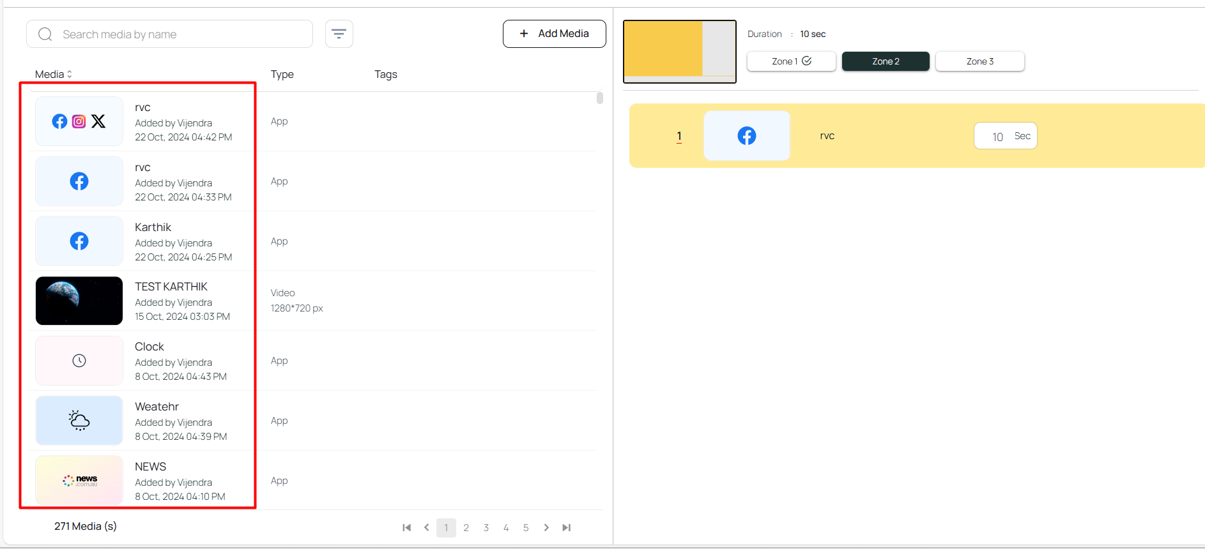This screenshot has width=1205, height=549.
Task: Select the Zone 2 tab
Action: 886,61
